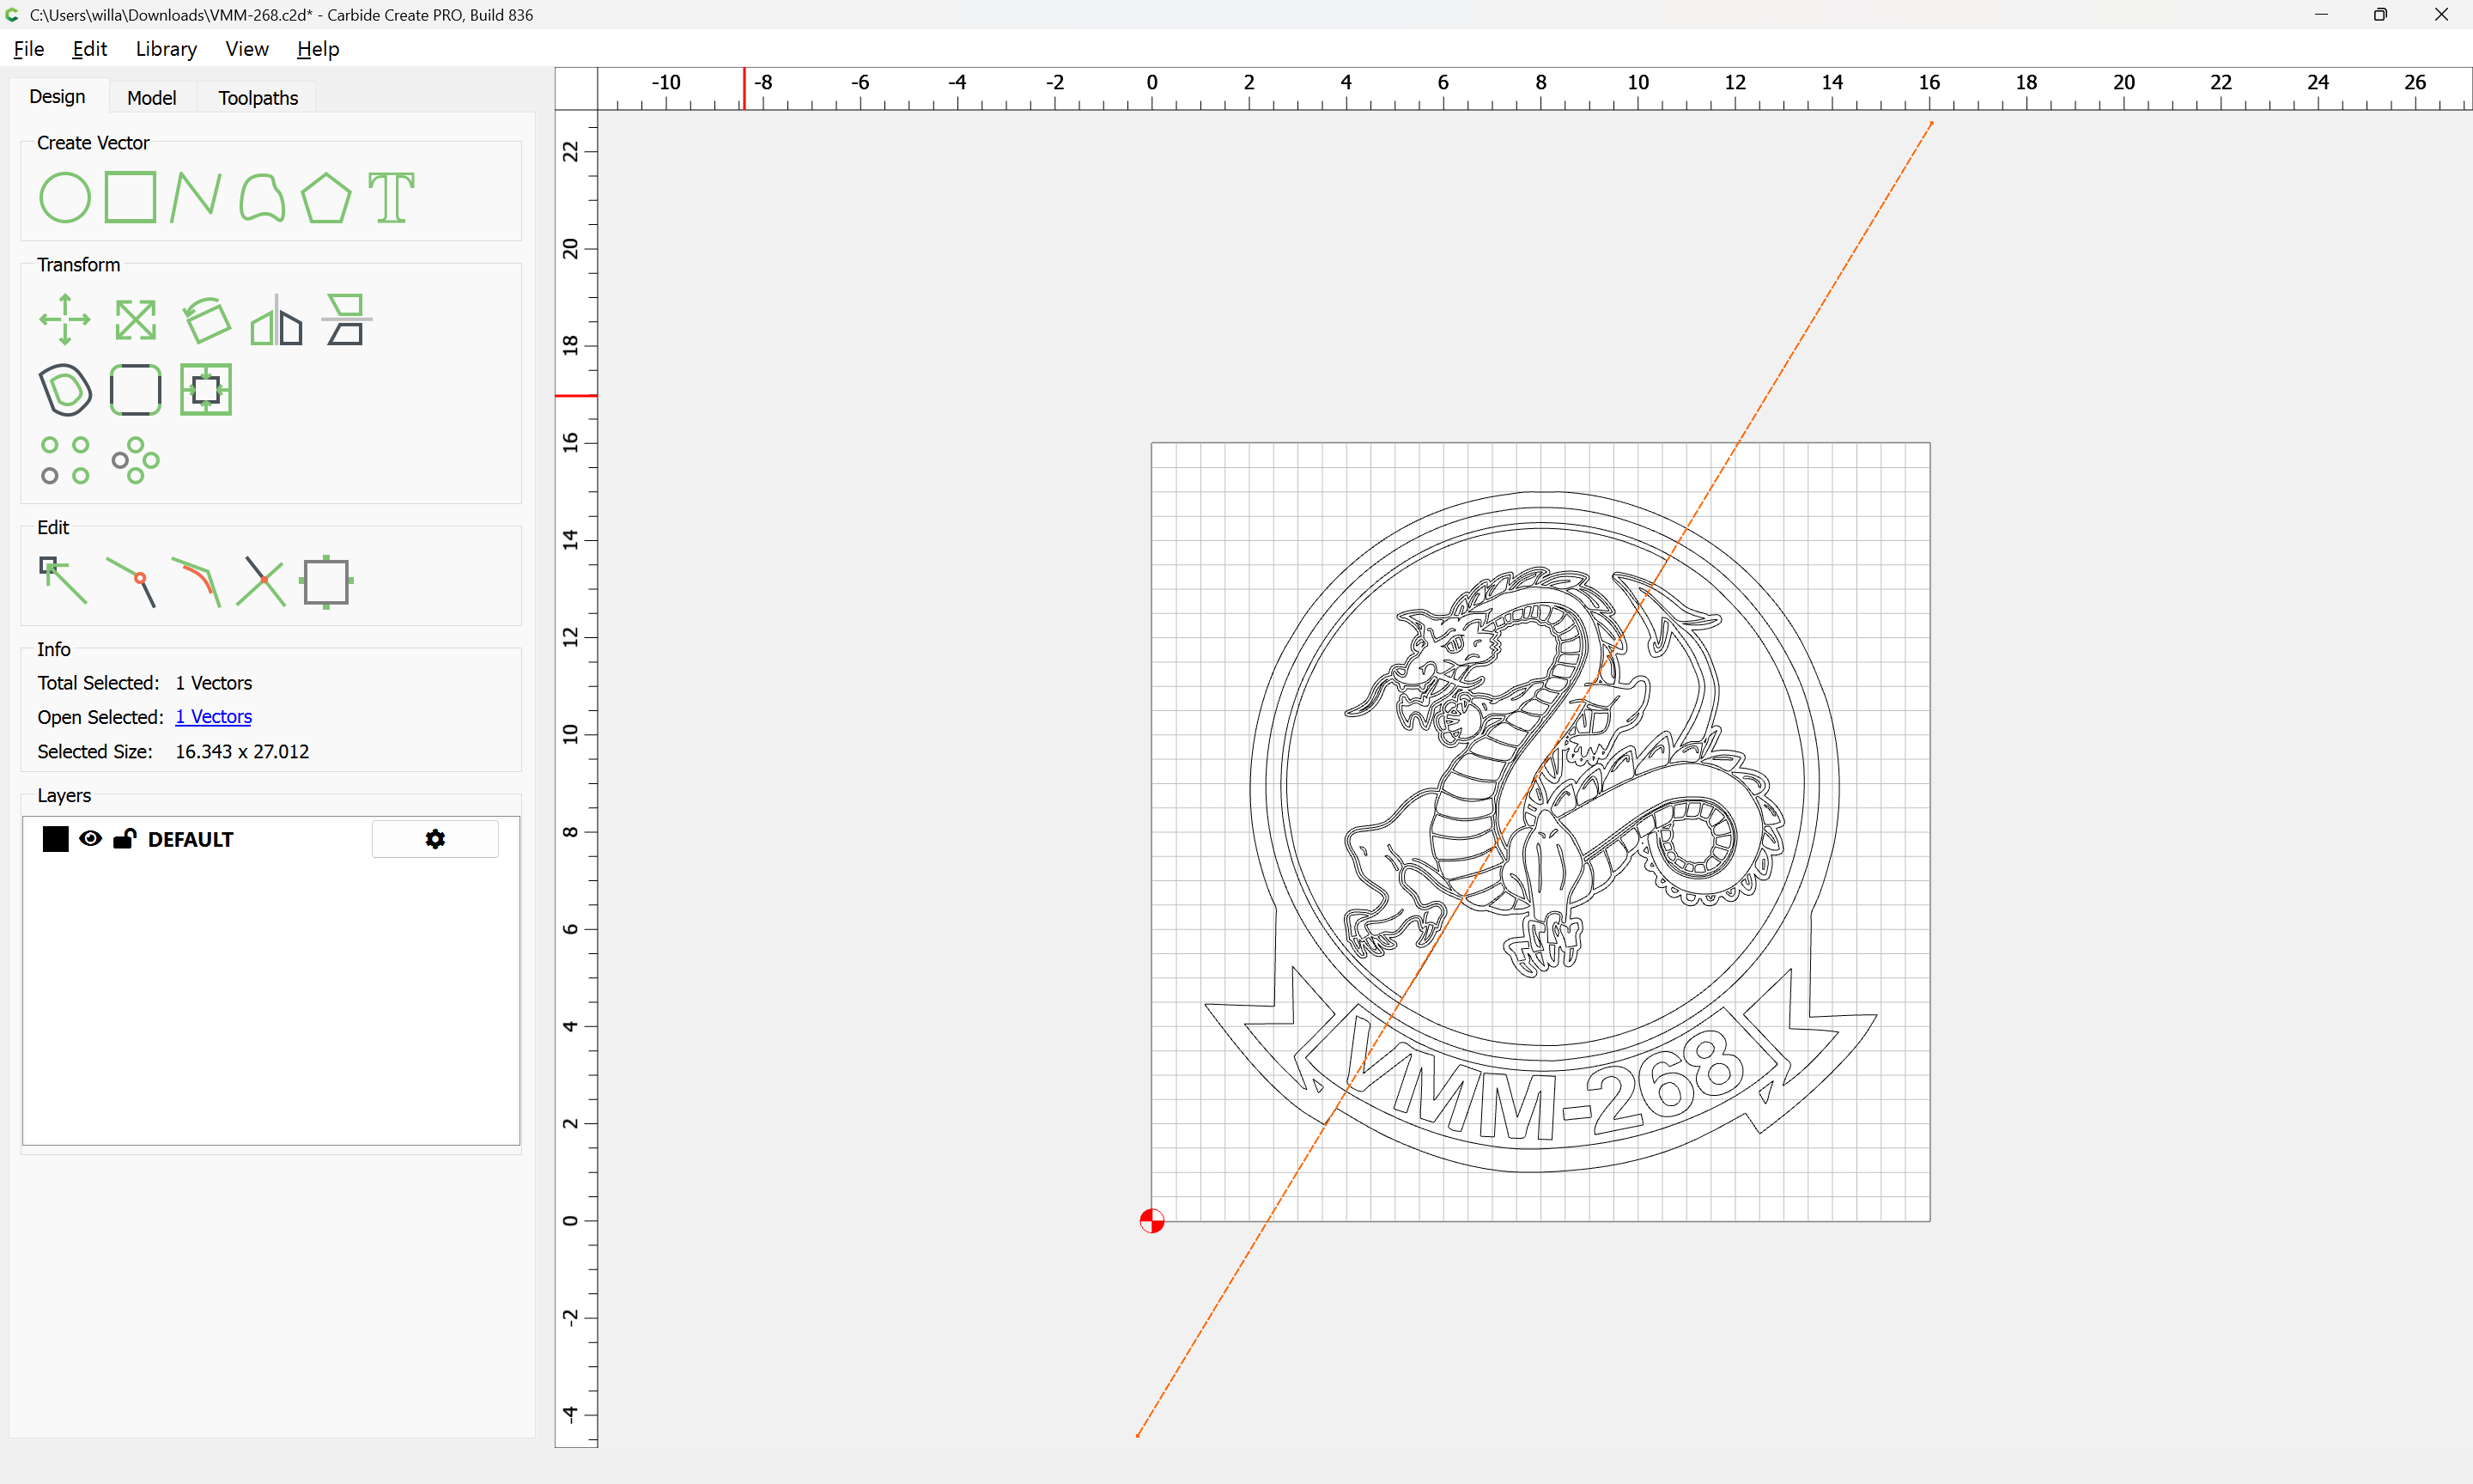This screenshot has height=1484, width=2473.
Task: Click the black DEFAULT layer color swatch
Action: pos(56,839)
